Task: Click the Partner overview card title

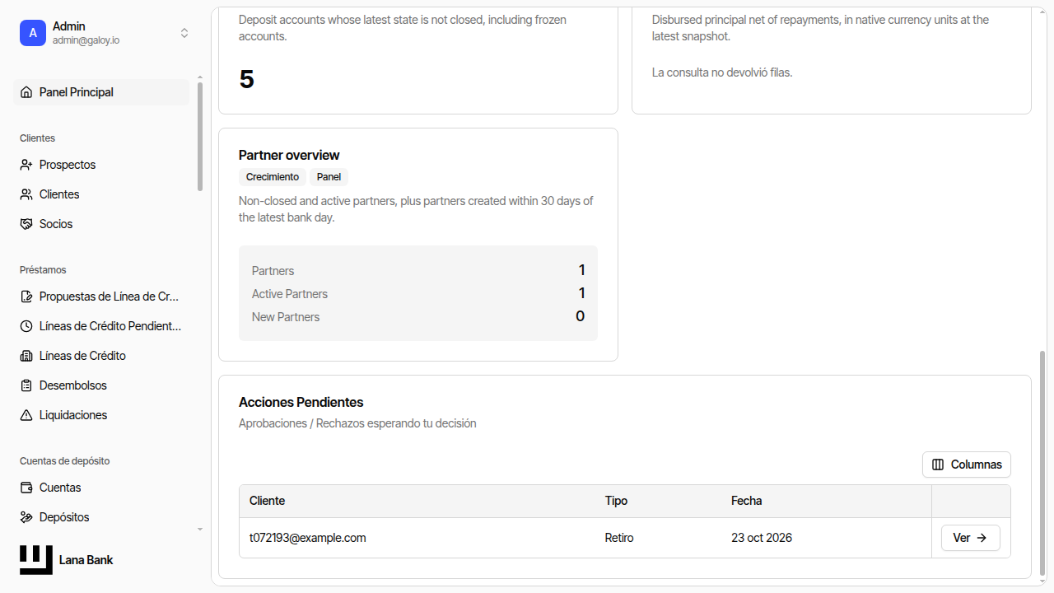Action: tap(289, 155)
